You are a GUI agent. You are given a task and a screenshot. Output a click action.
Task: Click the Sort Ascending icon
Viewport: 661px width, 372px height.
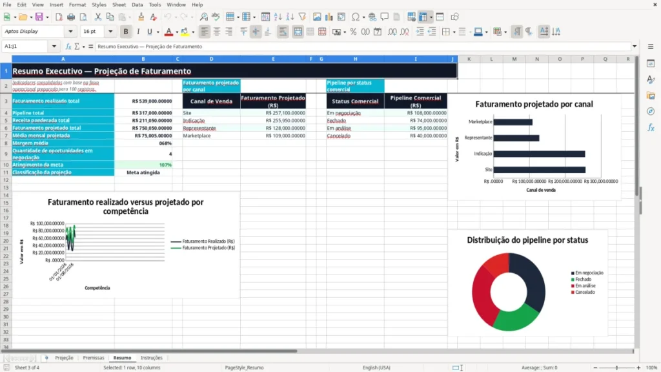(278, 17)
